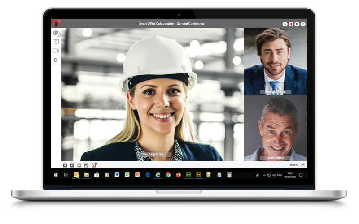Toggle the microphone in the bottom toolbar
The image size is (359, 224).
[65, 165]
